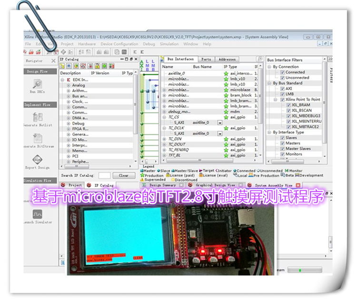Click the last IP Catalog toolbar icon

[x=111, y=66]
